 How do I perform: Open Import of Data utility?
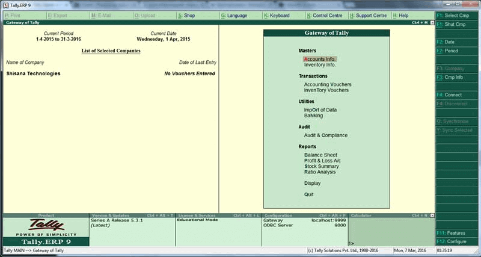point(320,110)
